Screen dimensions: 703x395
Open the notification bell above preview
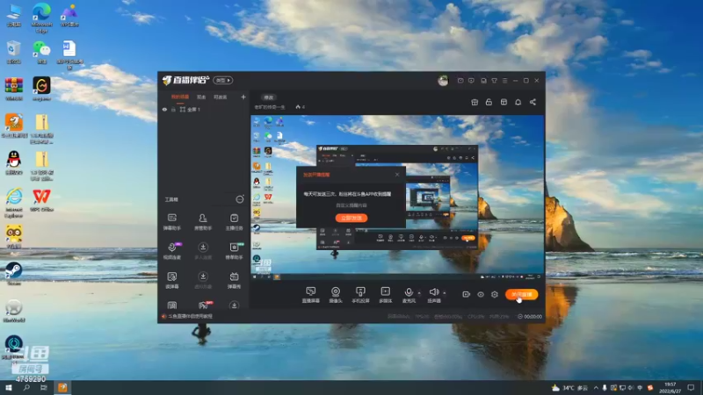[x=518, y=102]
